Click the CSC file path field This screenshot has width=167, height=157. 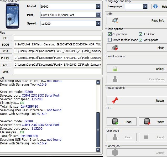(x=58, y=65)
